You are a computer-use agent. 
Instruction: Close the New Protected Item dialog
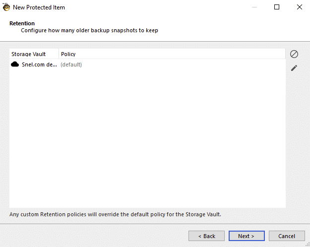click(x=300, y=7)
